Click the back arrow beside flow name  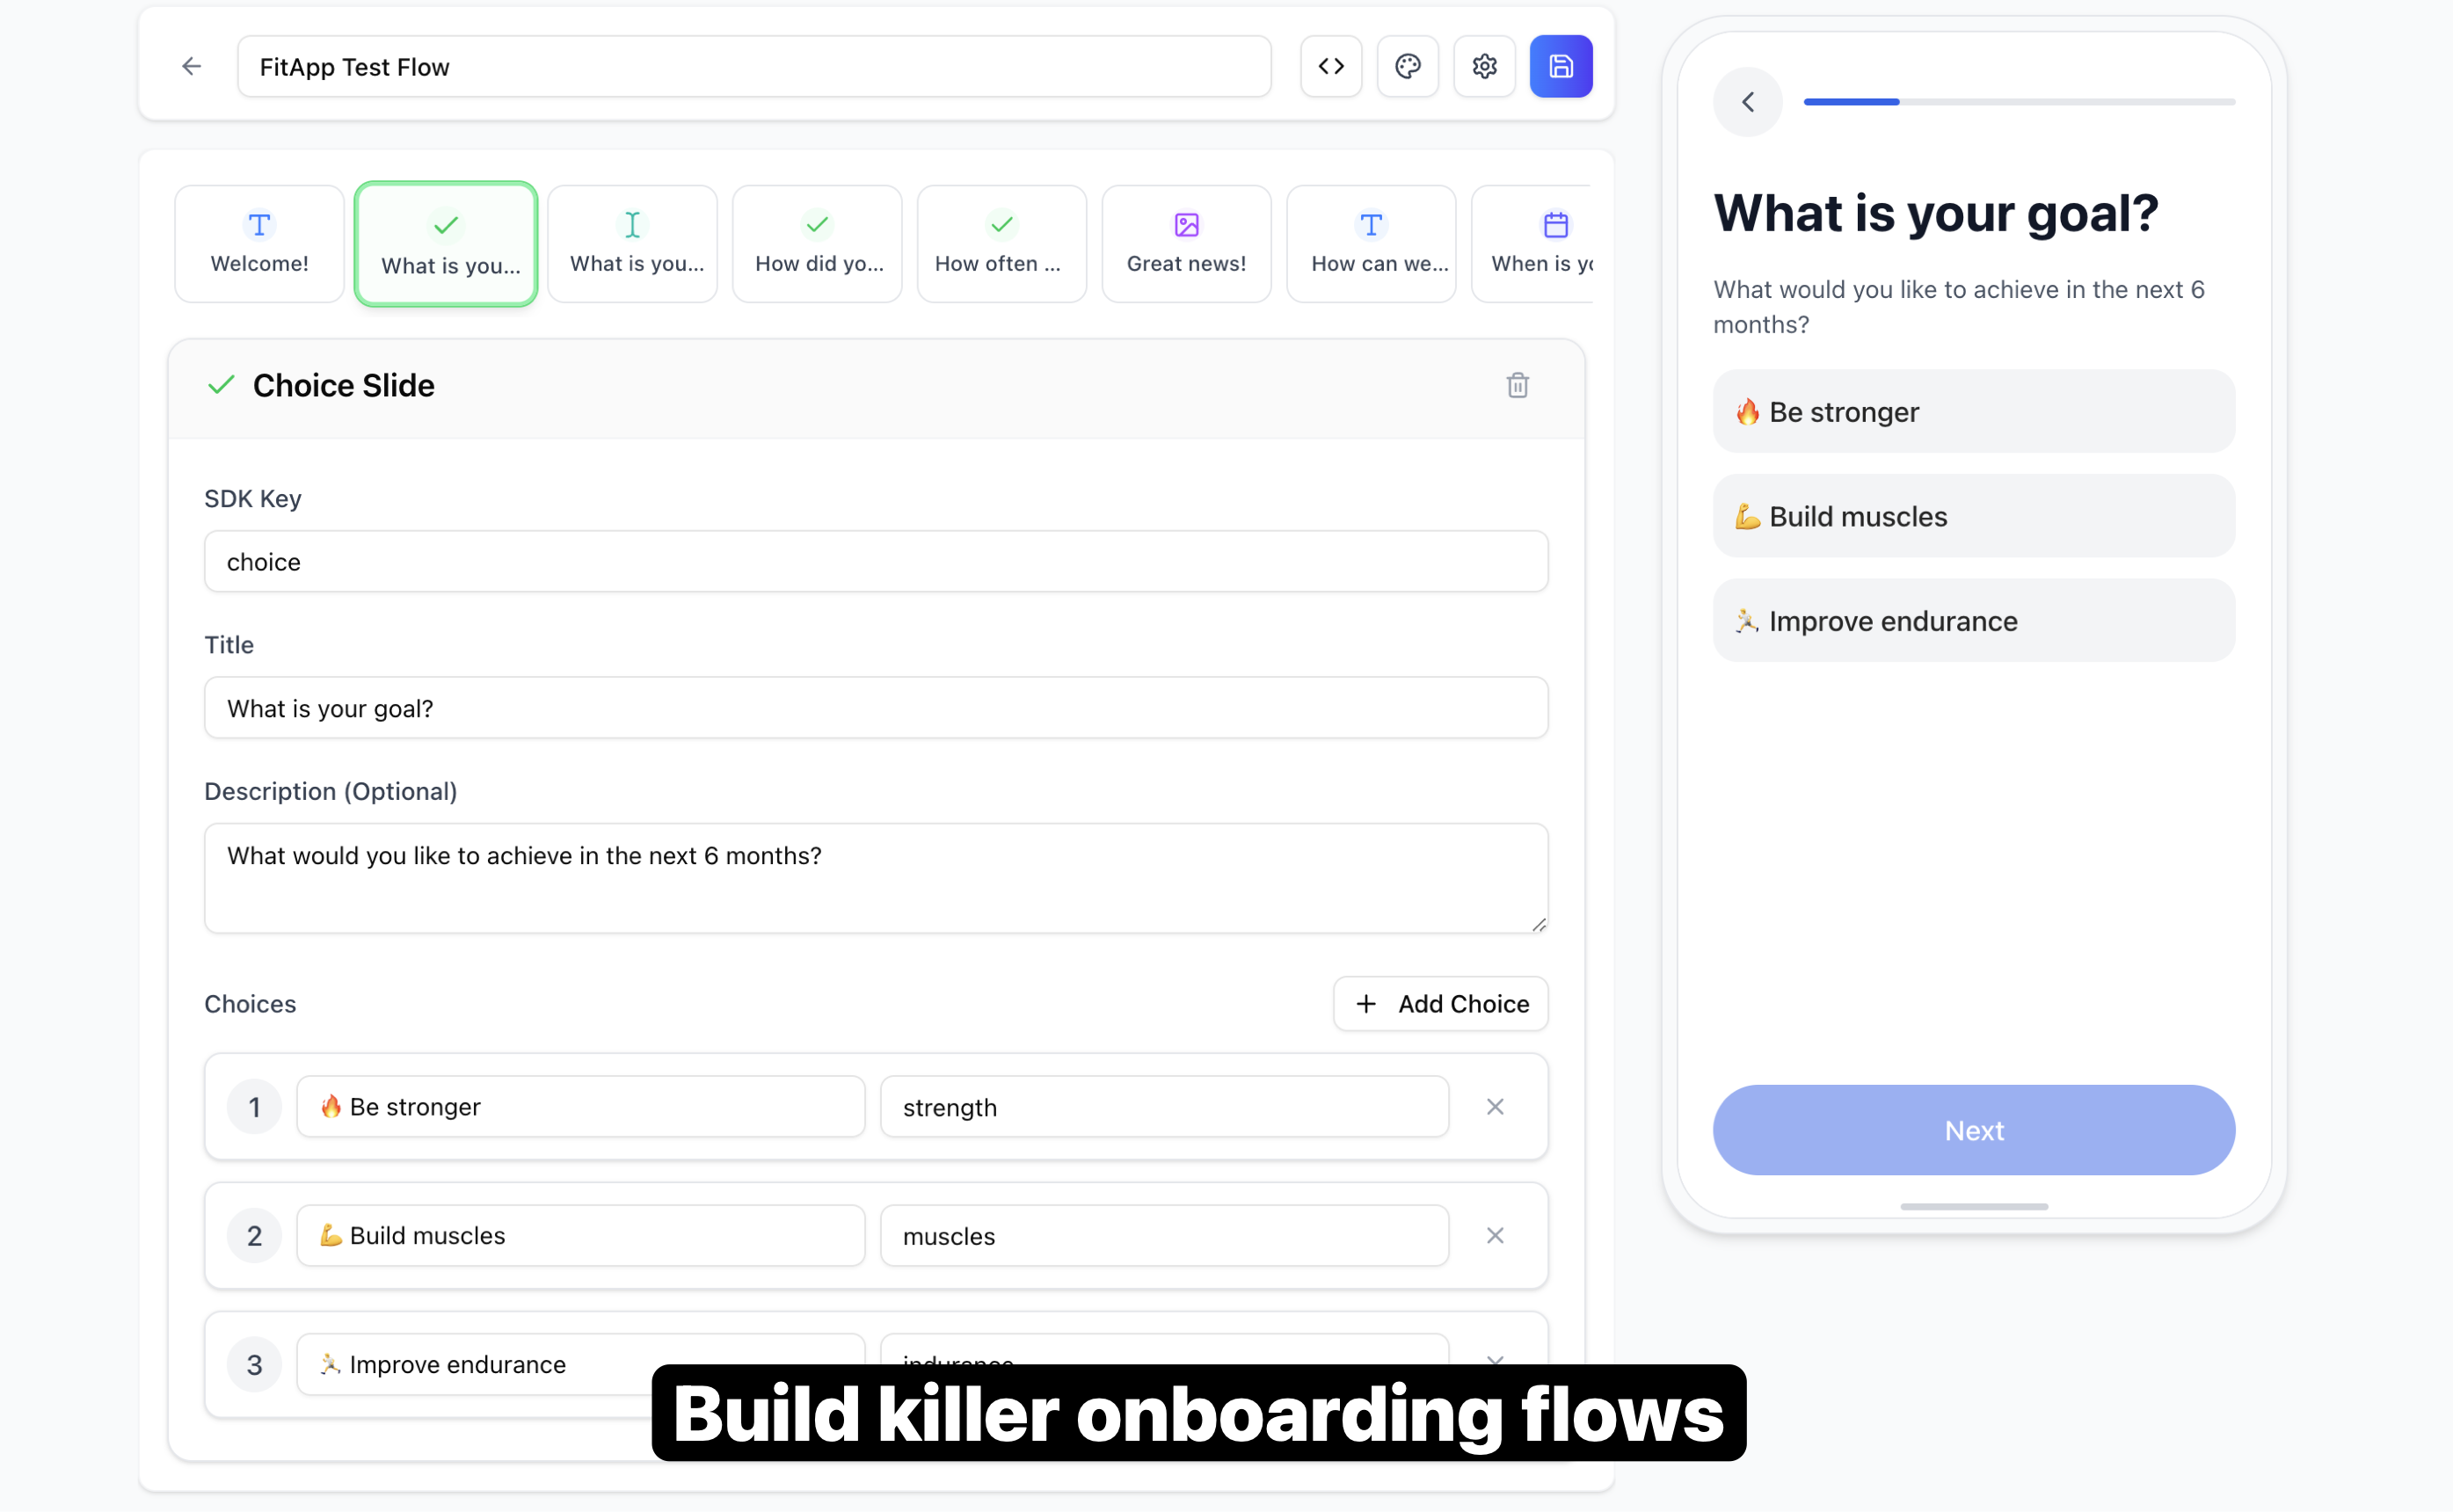coord(191,67)
